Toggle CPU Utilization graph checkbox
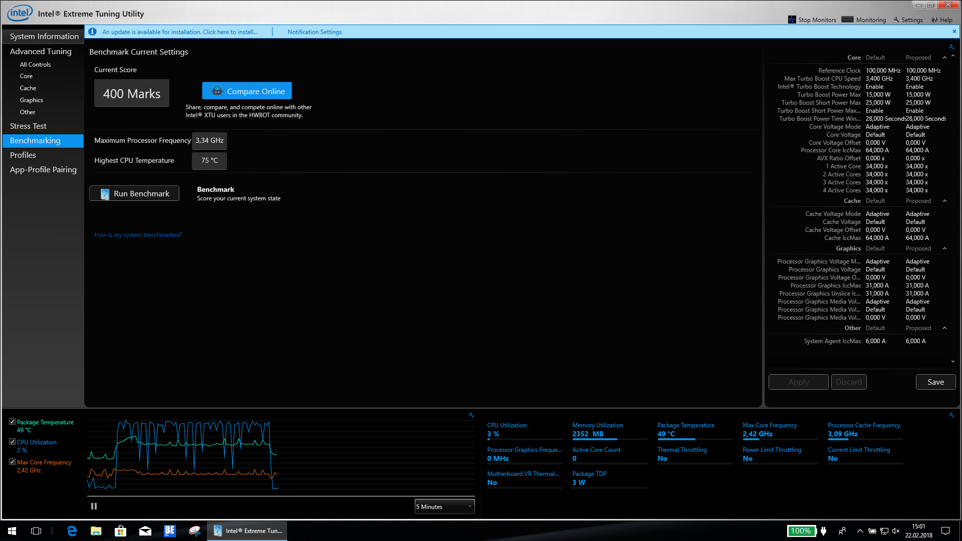The height and width of the screenshot is (541, 962). (x=12, y=442)
